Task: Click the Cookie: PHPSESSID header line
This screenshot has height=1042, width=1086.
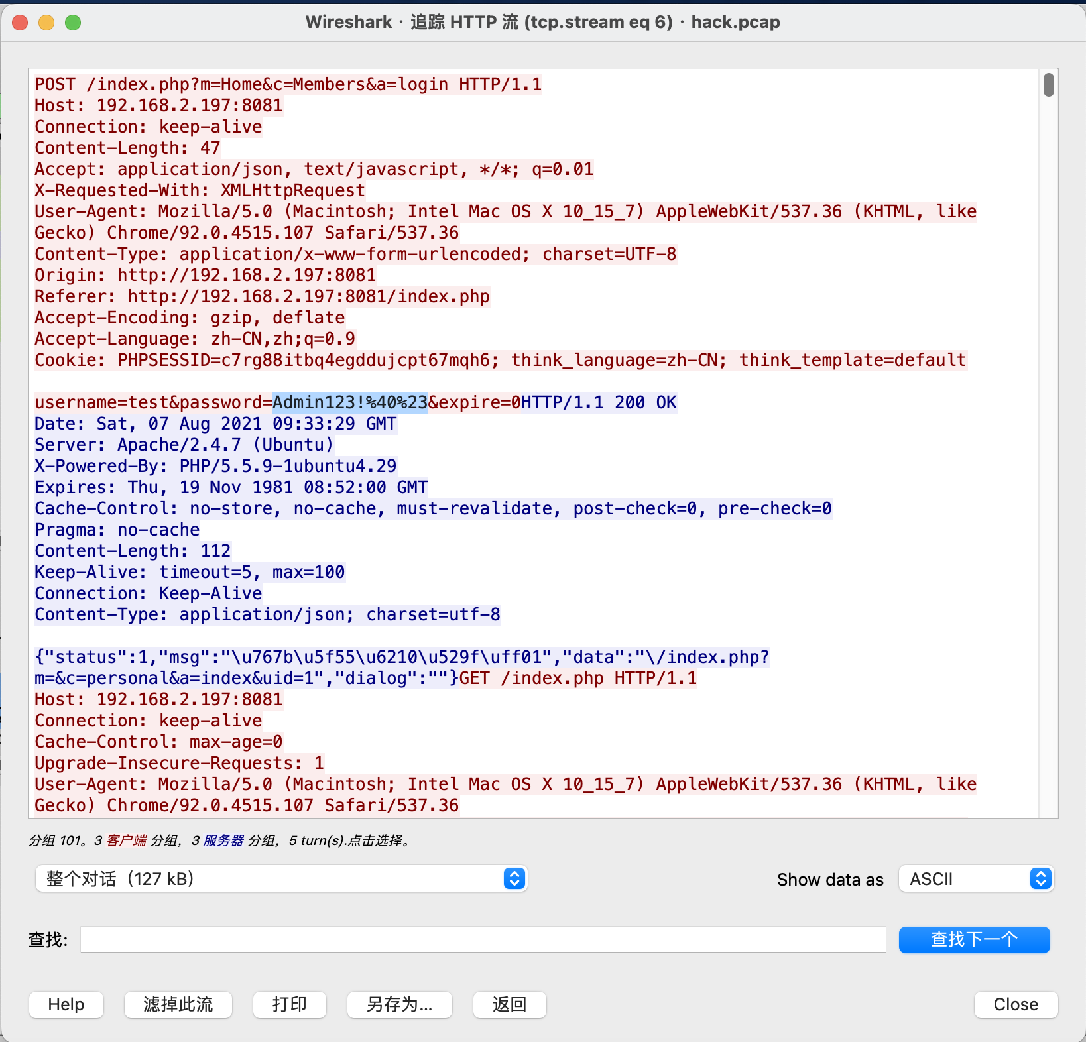Action: pos(501,360)
